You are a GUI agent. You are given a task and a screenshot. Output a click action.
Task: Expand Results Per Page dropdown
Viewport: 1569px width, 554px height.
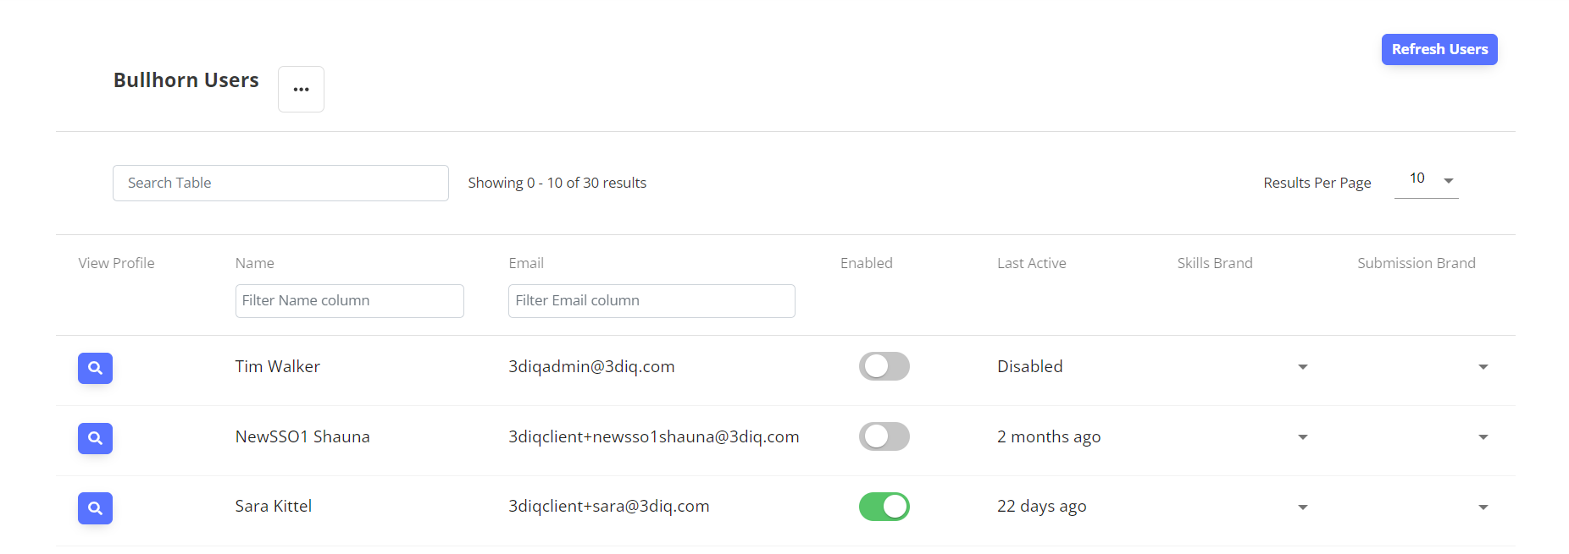1427,180
